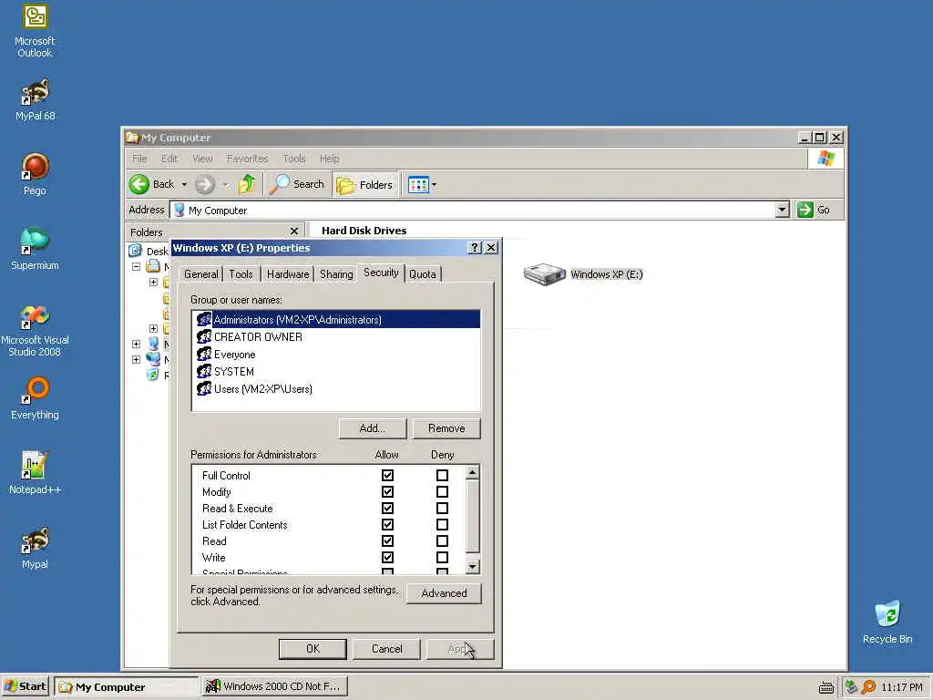Image resolution: width=933 pixels, height=700 pixels.
Task: Select Administrators (VM2-XP\Administrators) entry
Action: (335, 320)
